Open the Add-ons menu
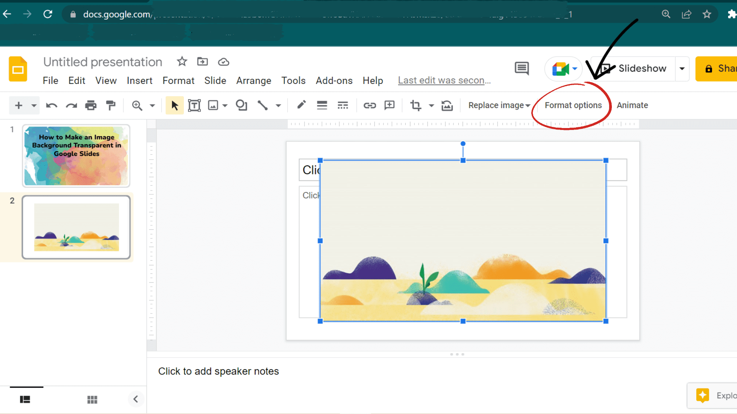This screenshot has width=737, height=414. [x=334, y=80]
